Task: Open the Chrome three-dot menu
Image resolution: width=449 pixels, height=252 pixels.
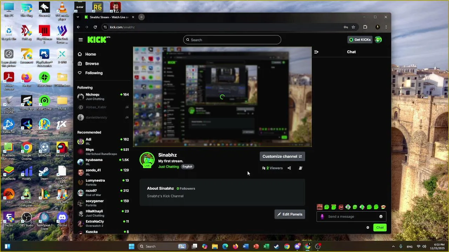Action: coord(386,27)
